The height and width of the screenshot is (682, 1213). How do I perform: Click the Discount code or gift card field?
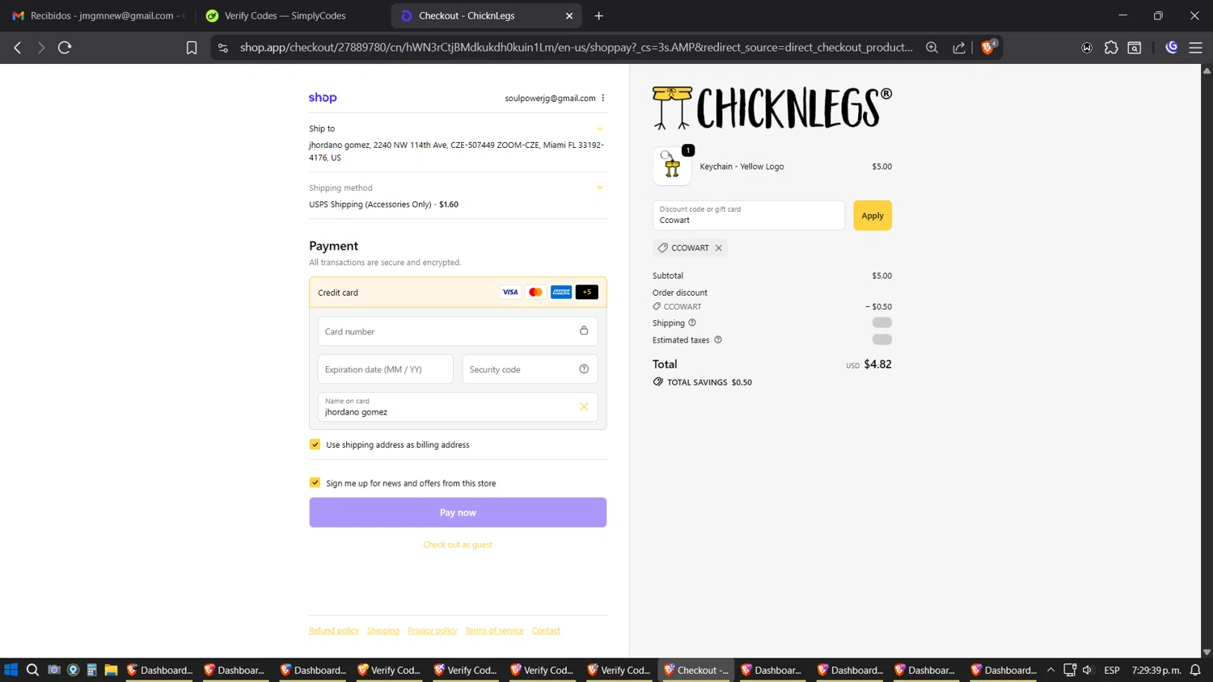point(749,216)
